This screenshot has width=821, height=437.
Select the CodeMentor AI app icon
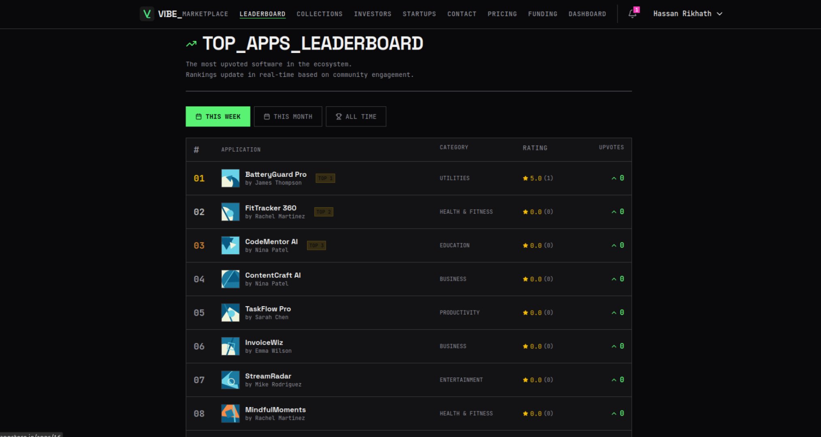pos(230,245)
